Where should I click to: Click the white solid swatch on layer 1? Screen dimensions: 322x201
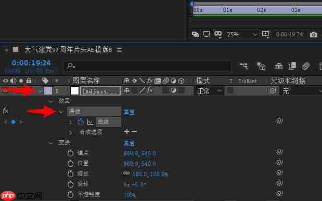pos(74,91)
